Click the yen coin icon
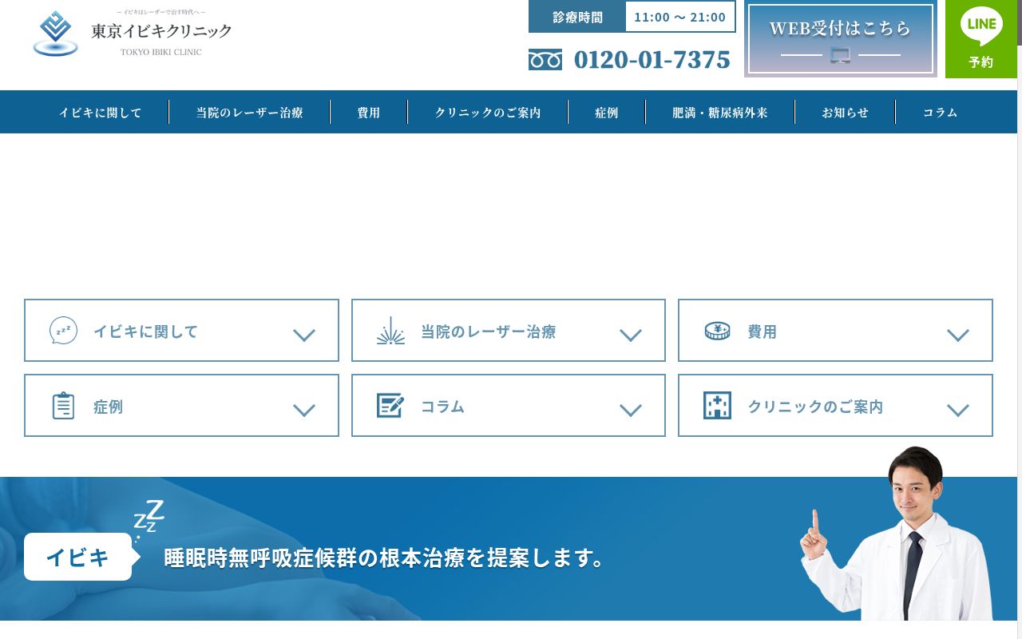1022x639 pixels. (717, 331)
